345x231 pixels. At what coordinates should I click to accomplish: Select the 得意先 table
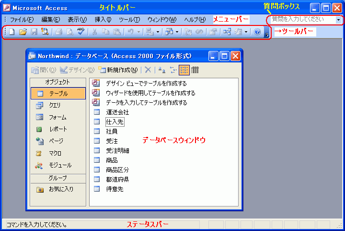pyautogui.click(x=115, y=189)
